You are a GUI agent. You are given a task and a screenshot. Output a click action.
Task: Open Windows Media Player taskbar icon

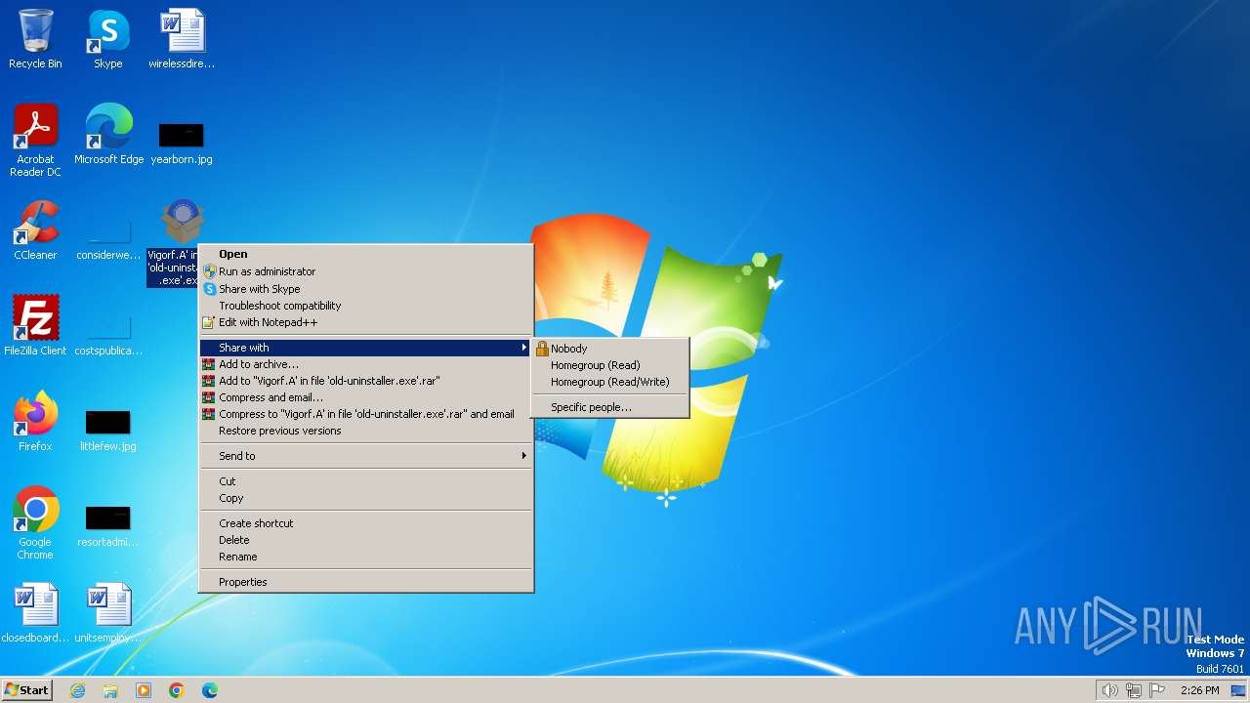pos(144,690)
